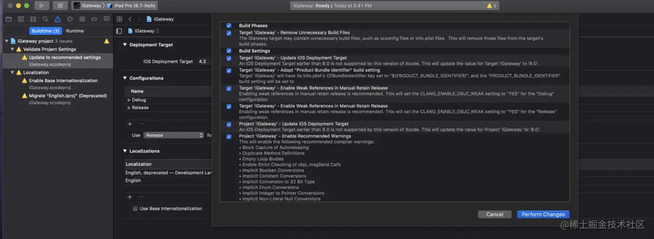Viewport: 654px width, 239px height.
Task: Open the Use Release configuration dropdown
Action: [174, 135]
